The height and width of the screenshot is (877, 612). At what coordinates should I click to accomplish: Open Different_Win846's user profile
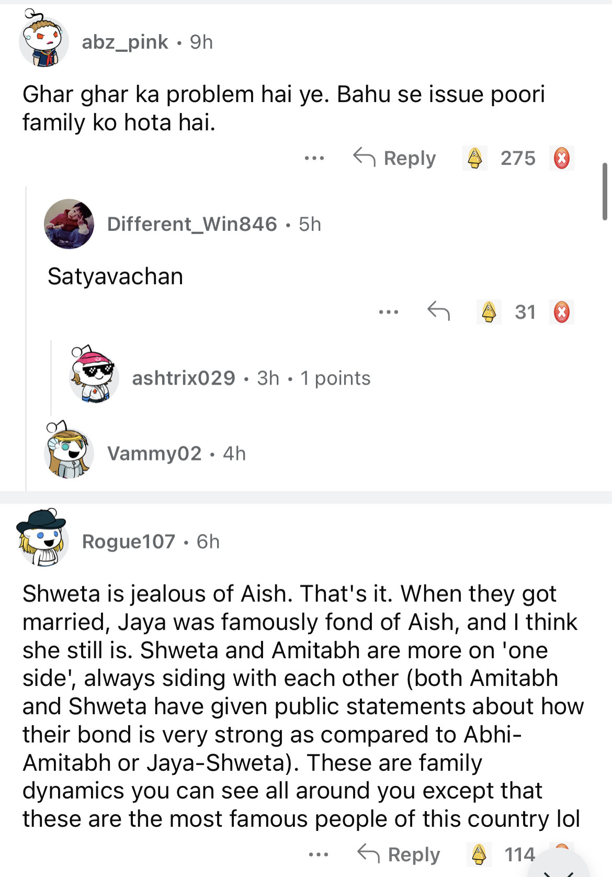click(192, 224)
